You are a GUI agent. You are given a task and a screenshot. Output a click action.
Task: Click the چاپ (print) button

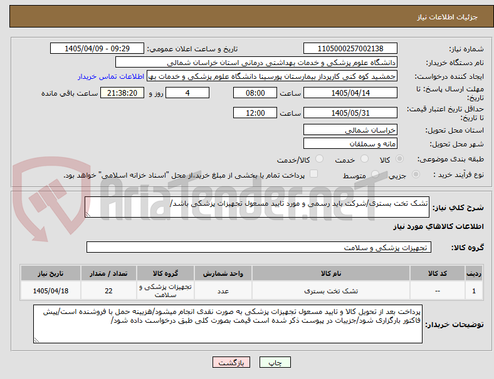tap(275, 362)
